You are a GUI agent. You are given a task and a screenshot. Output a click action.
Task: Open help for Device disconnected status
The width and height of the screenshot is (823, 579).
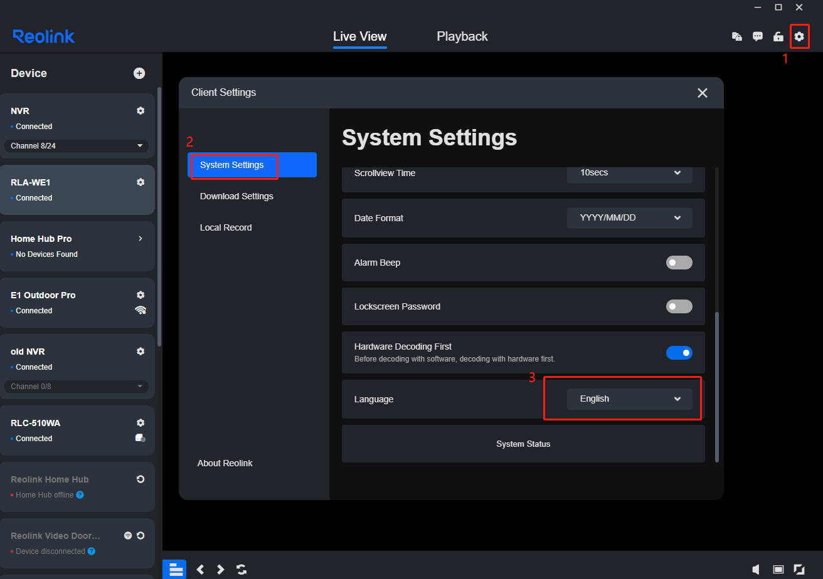point(91,551)
